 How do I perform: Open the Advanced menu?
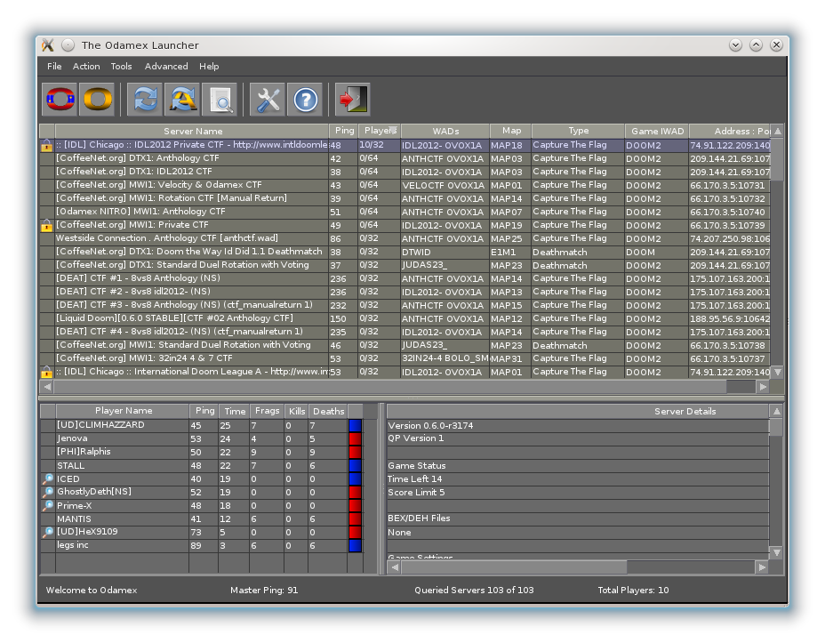pyautogui.click(x=166, y=67)
